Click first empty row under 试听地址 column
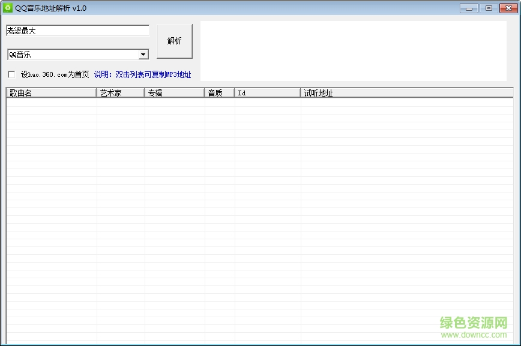Image resolution: width=521 pixels, height=346 pixels. (406, 103)
